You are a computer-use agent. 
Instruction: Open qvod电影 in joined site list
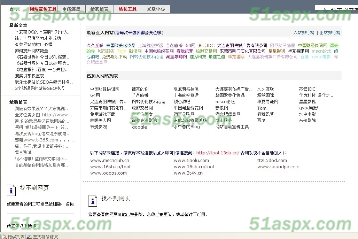click(309, 108)
